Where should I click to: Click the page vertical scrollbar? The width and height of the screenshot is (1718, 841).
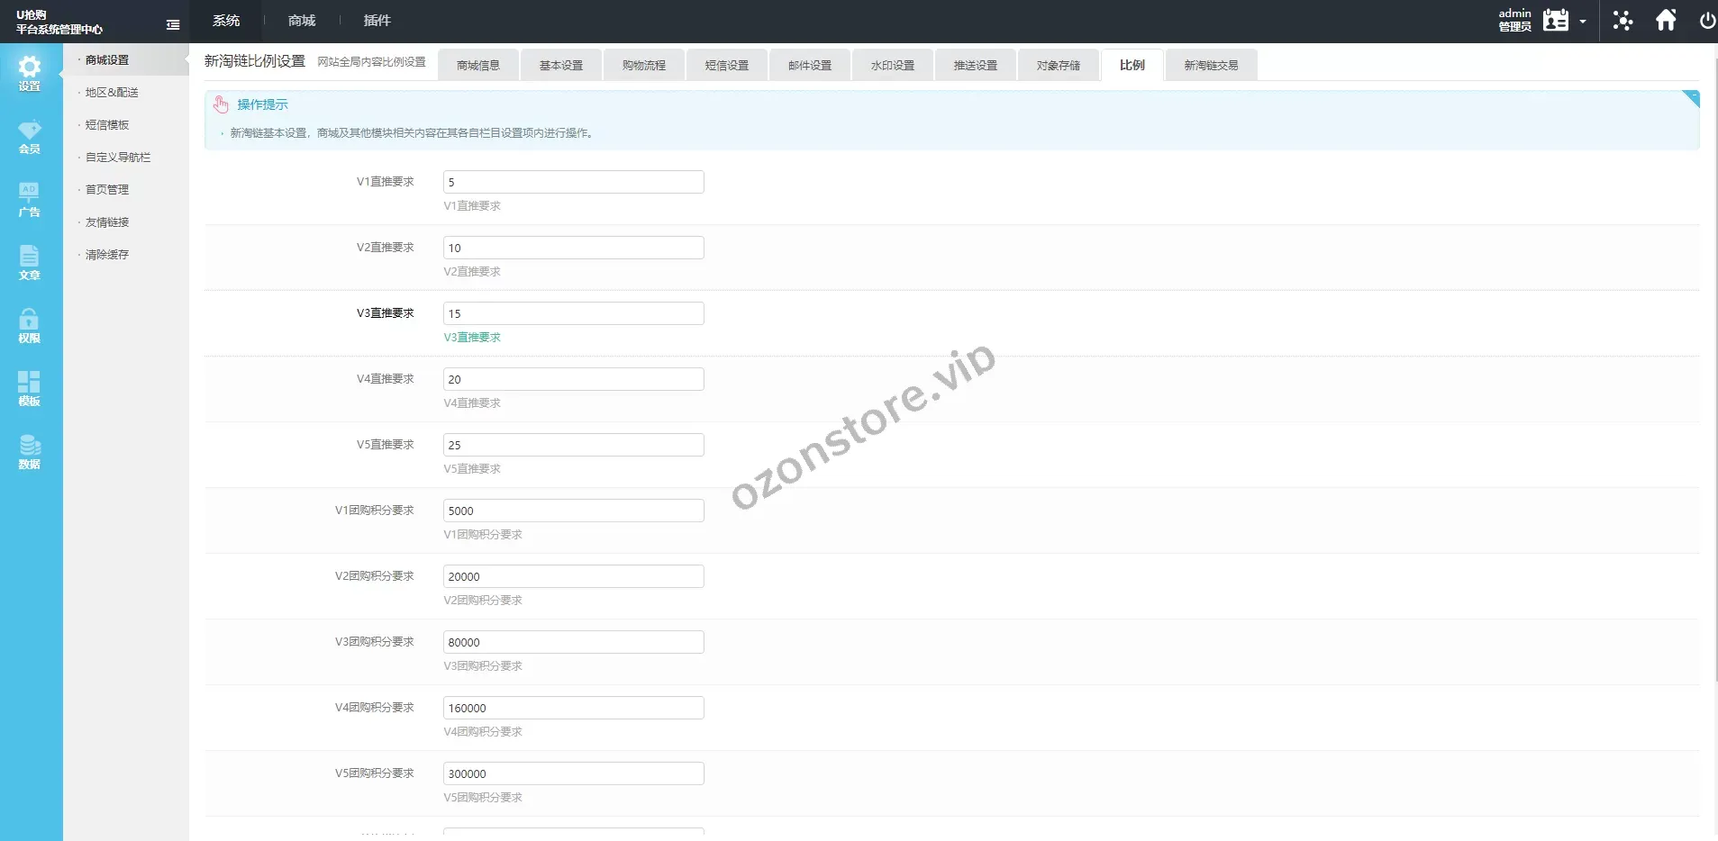pos(1713,360)
